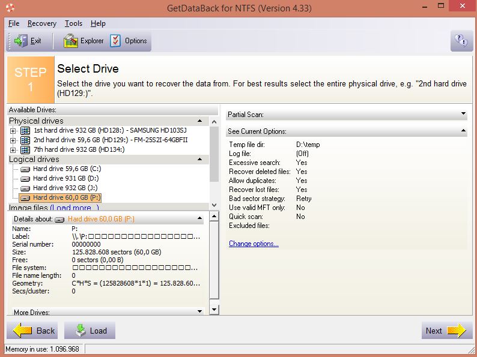Click the drive icon in Details about header
477x357 pixels.
pos(59,220)
